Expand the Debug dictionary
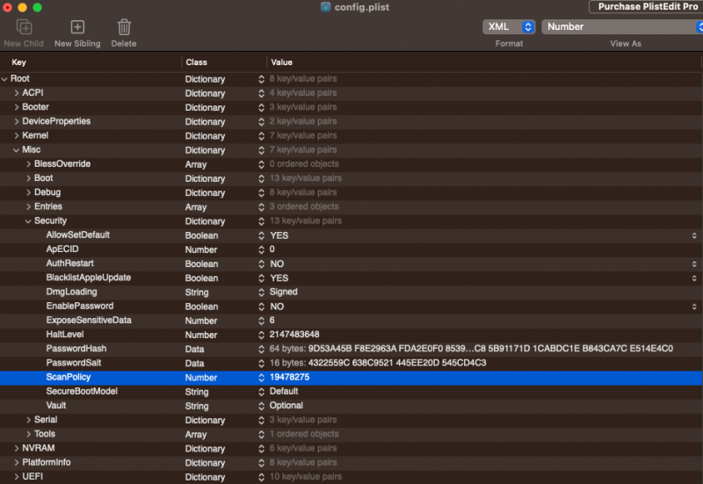Viewport: 703px width, 484px height. 29,192
